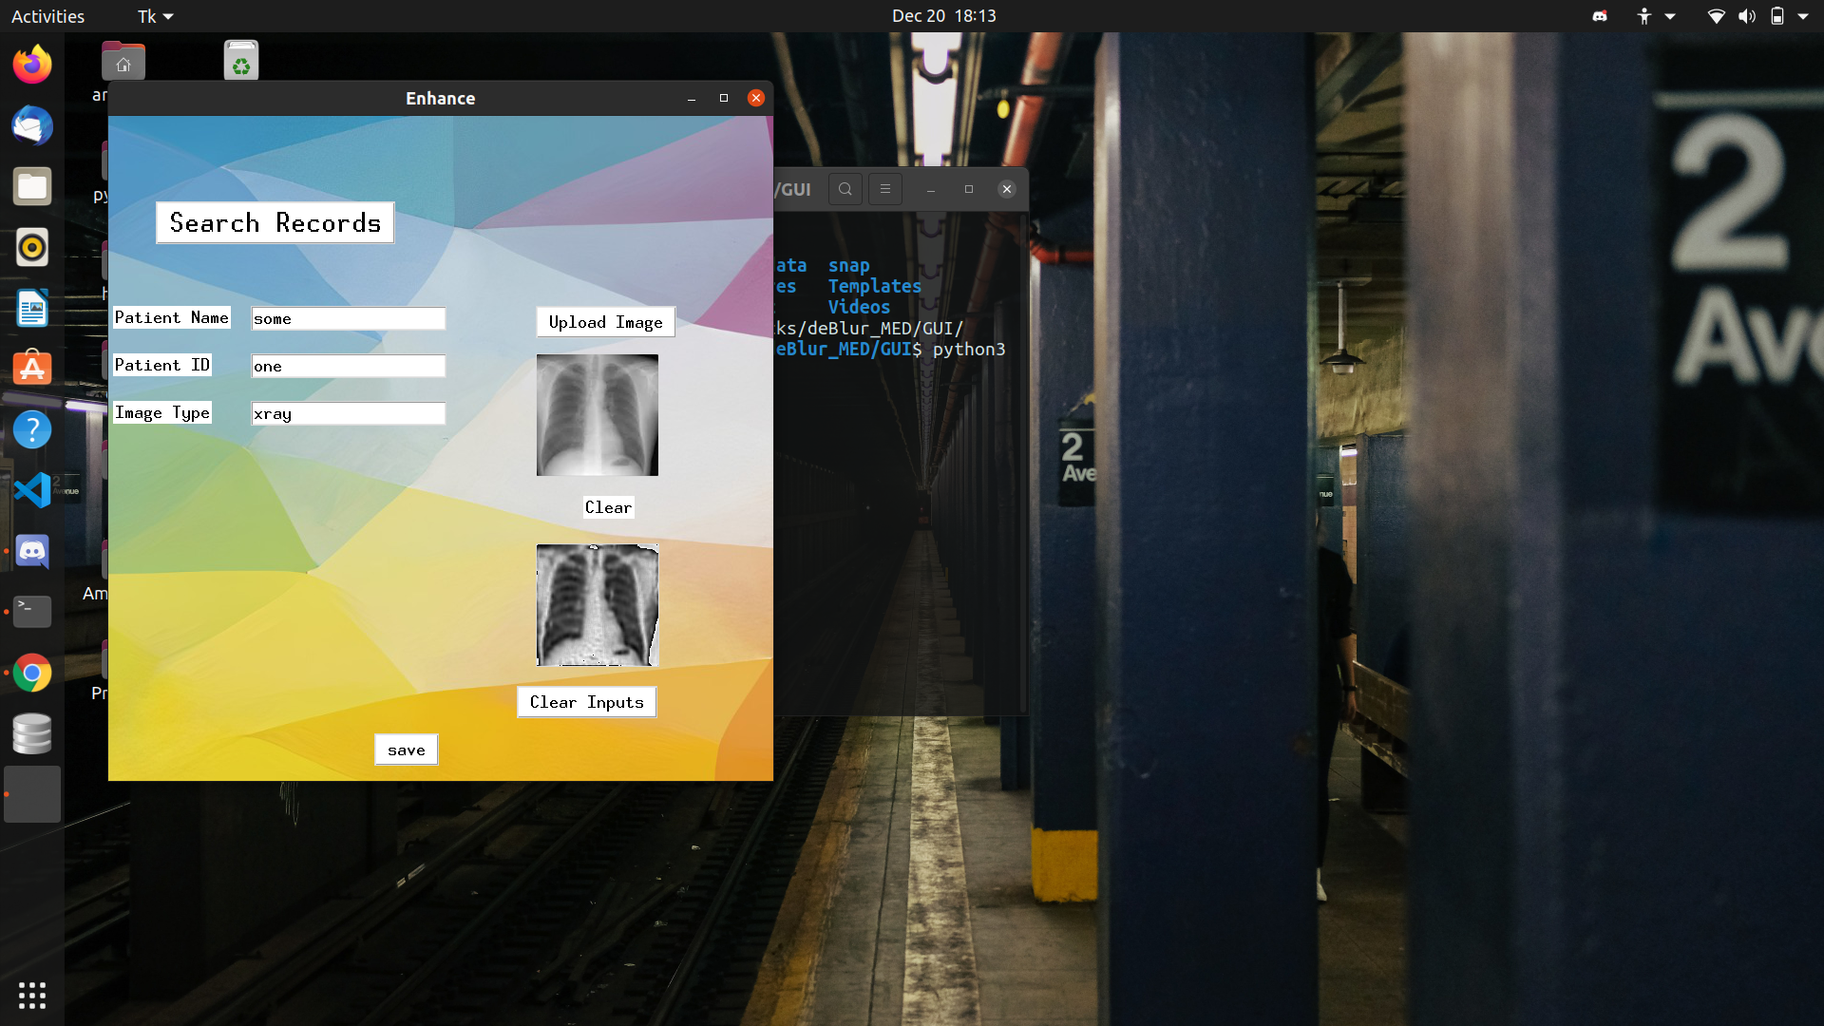This screenshot has width=1824, height=1026.
Task: Open Rhythmbox music player icon
Action: point(32,247)
